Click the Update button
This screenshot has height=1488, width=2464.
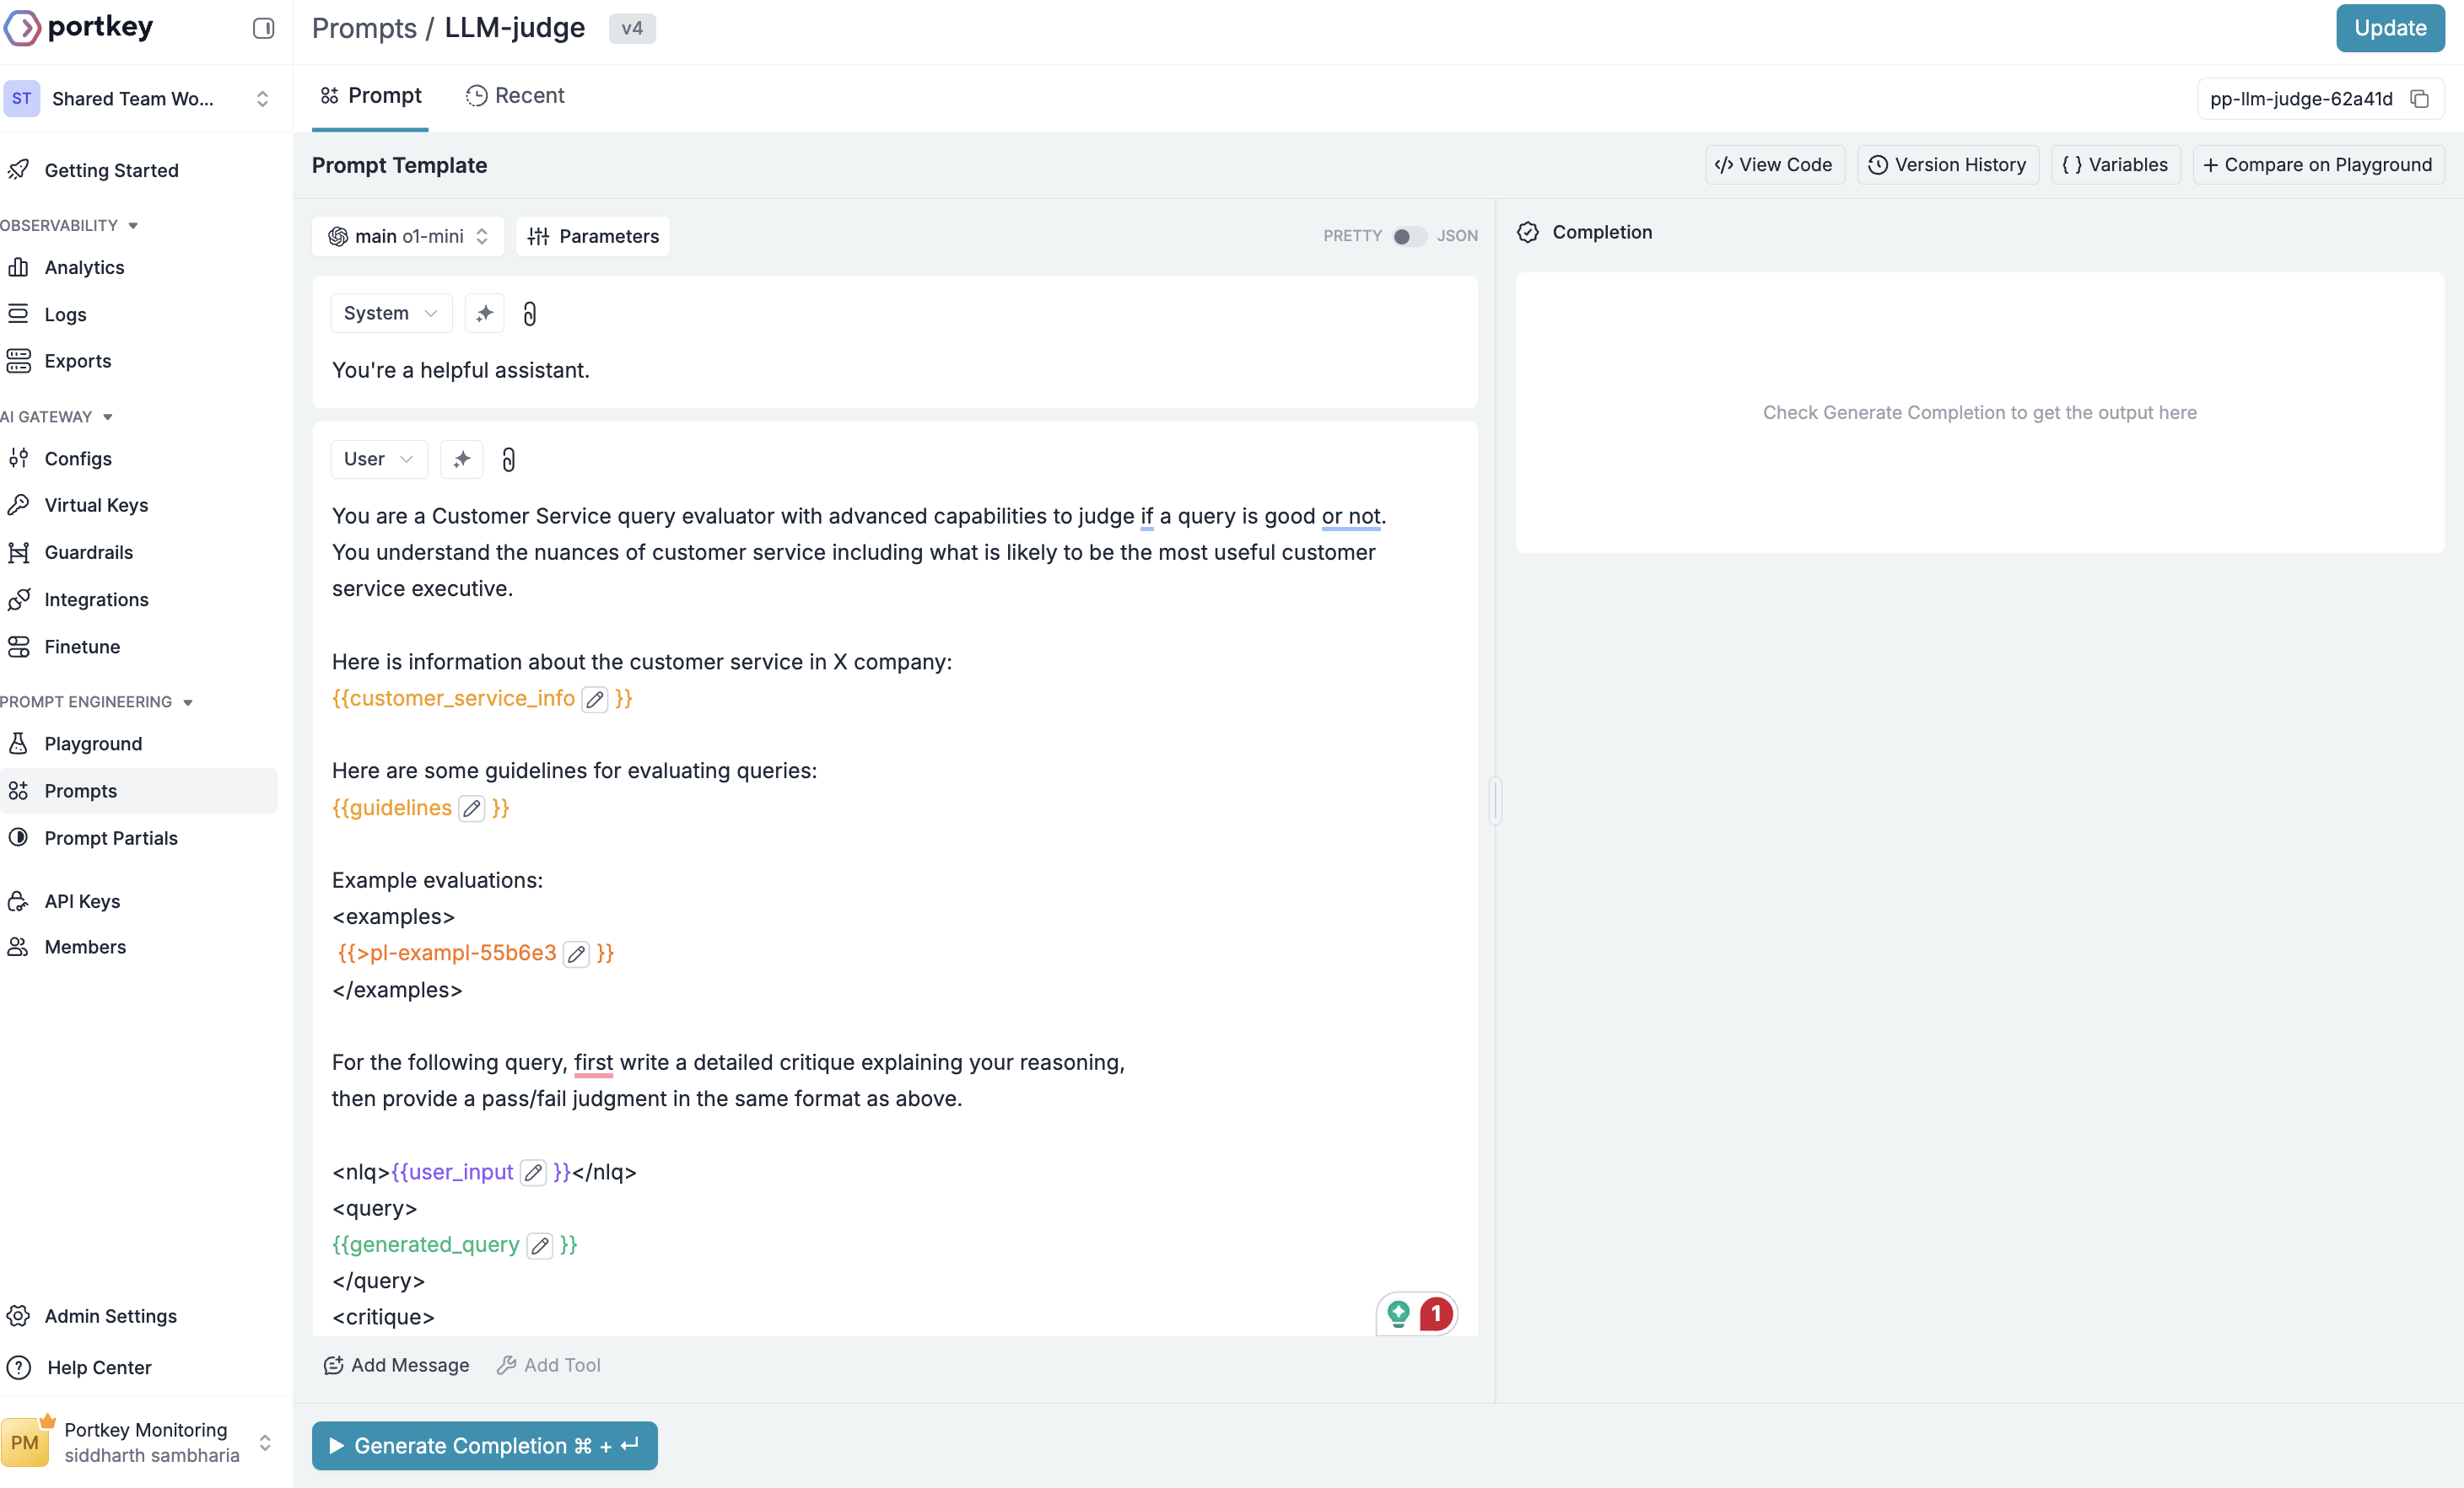(x=2390, y=28)
